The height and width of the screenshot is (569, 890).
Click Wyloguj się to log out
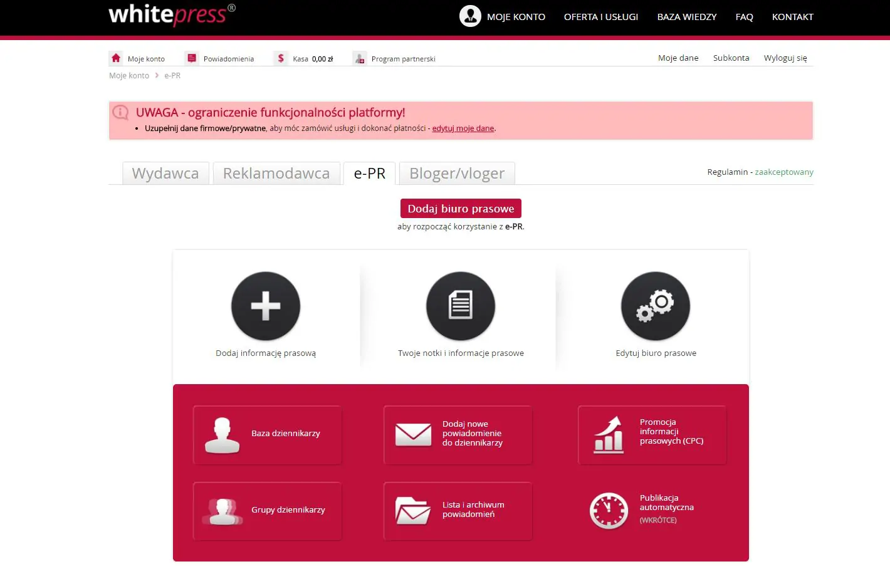pos(785,58)
